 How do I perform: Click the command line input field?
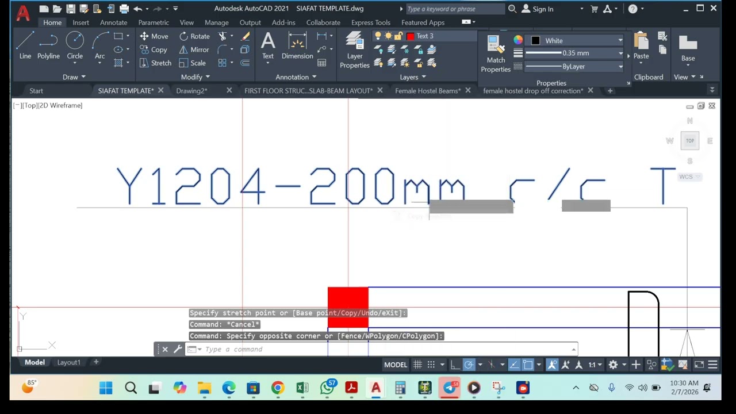pyautogui.click(x=385, y=349)
